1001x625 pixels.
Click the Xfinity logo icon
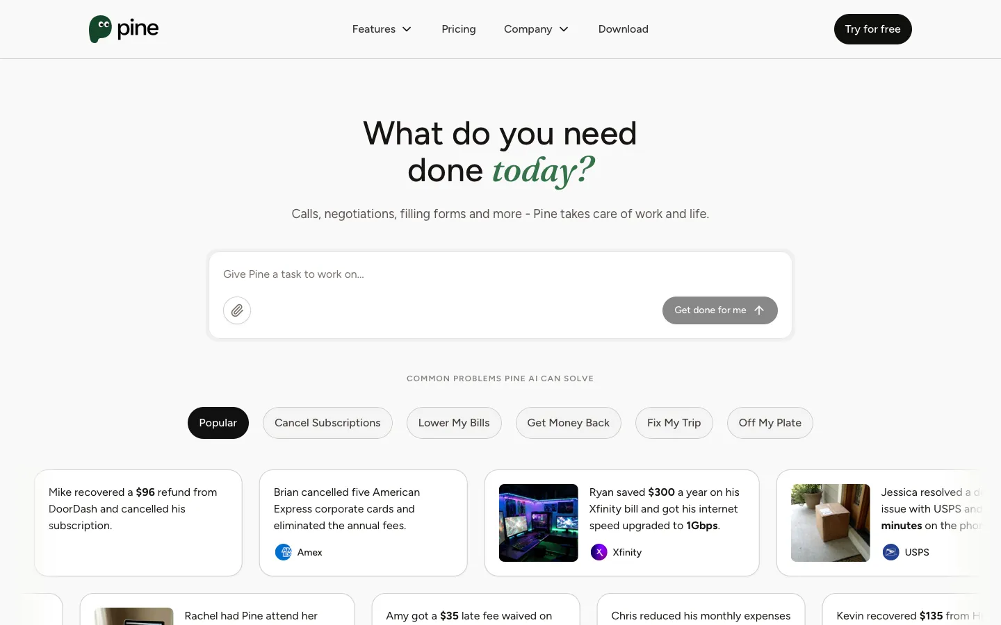tap(599, 552)
